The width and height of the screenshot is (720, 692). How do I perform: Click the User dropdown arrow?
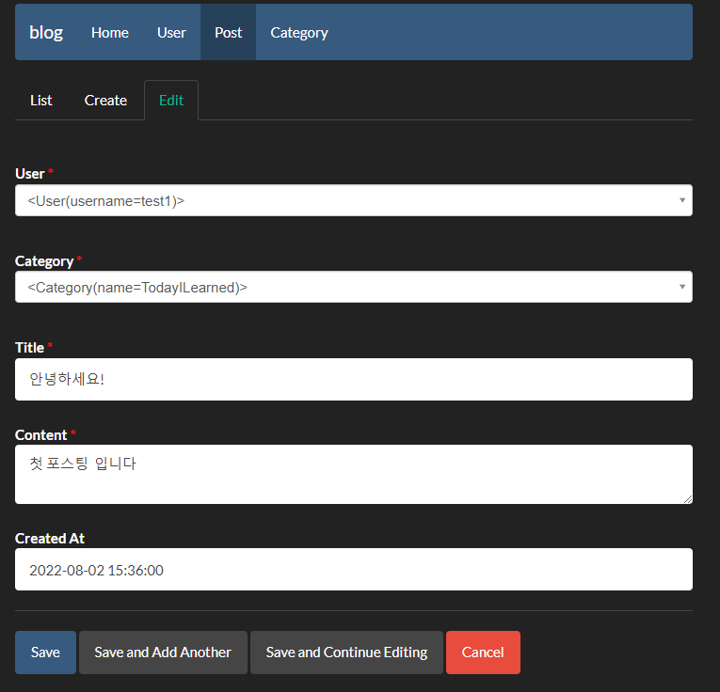coord(682,200)
